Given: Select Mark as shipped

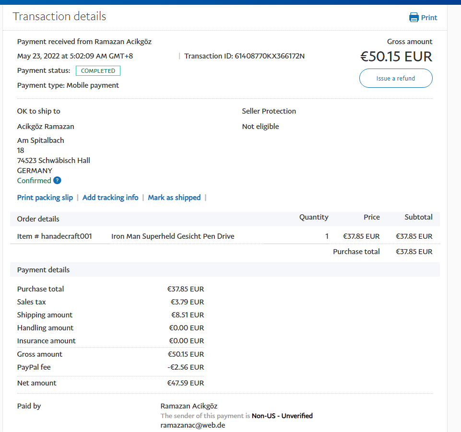Looking at the screenshot, I should [x=174, y=198].
